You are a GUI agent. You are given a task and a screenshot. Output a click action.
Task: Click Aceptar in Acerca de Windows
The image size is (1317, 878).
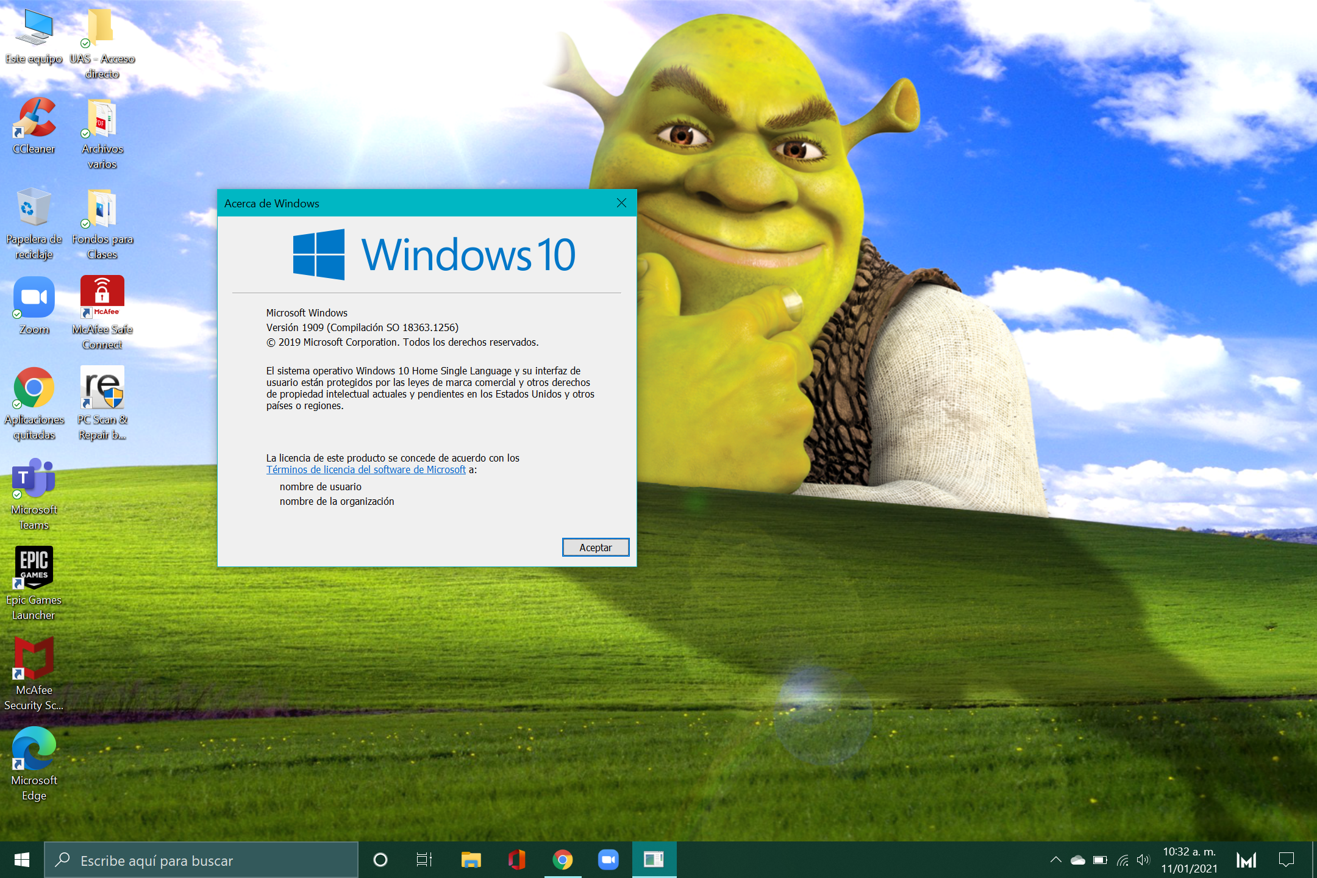click(x=595, y=548)
